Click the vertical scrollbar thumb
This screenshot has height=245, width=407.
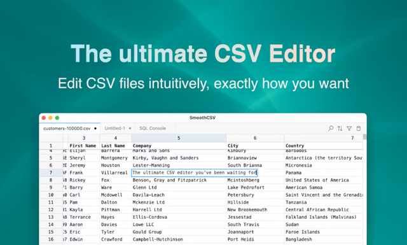tap(364, 137)
